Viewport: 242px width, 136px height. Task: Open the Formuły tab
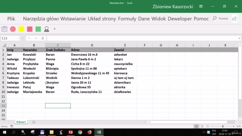[x=127, y=19]
